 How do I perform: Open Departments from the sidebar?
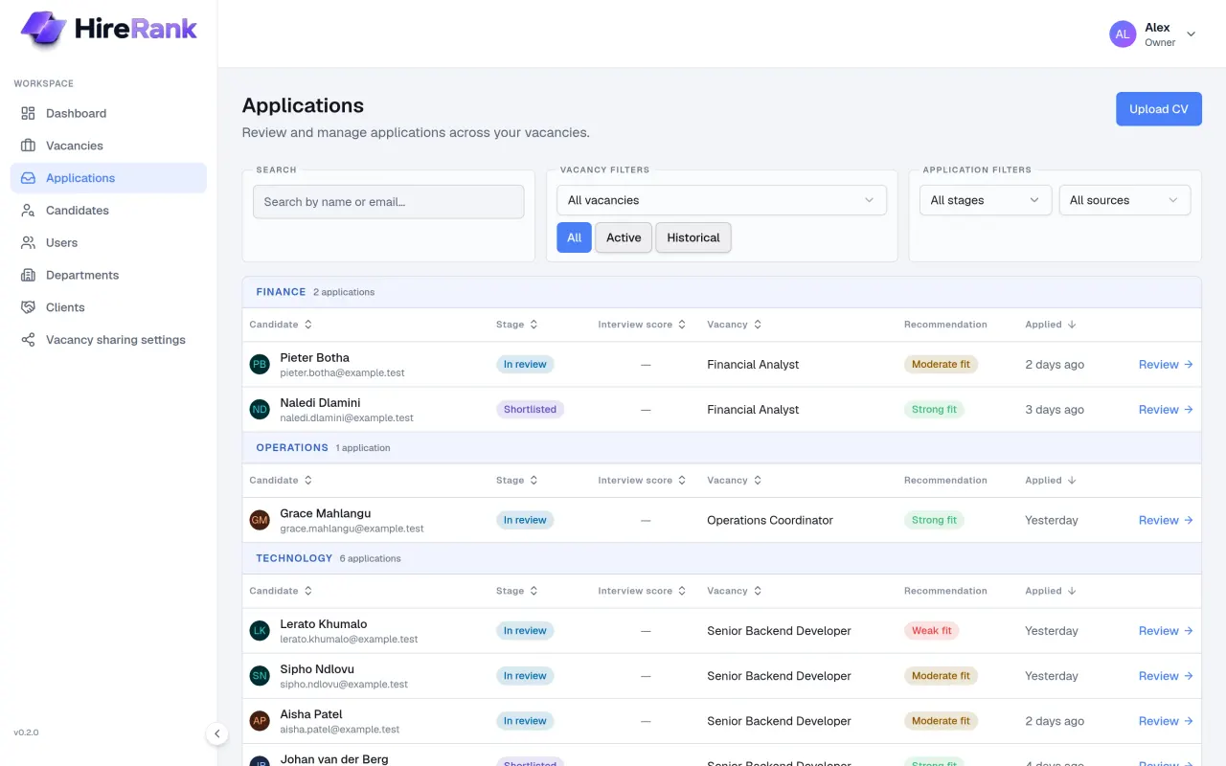[108, 275]
